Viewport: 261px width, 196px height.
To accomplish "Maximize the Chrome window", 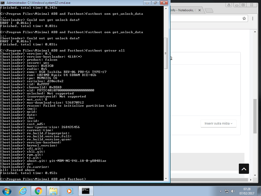I will [243, 5].
